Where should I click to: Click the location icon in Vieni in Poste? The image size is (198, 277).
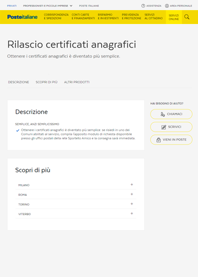click(159, 140)
